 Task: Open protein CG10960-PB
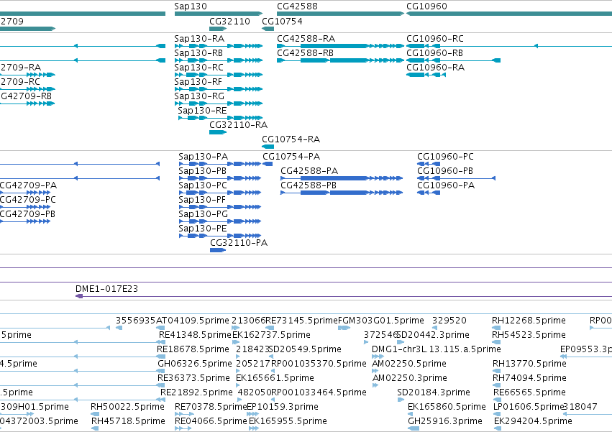[x=445, y=171]
